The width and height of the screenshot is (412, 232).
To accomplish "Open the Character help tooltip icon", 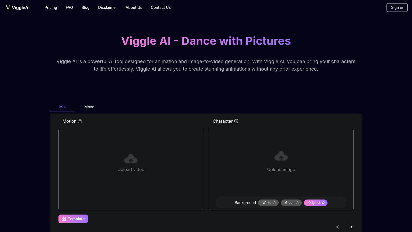I will [236, 121].
